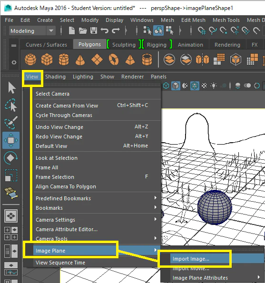Viewport: 265px width, 283px height.
Task: Toggle wireframe on shaded in viewport
Action: click(x=195, y=86)
